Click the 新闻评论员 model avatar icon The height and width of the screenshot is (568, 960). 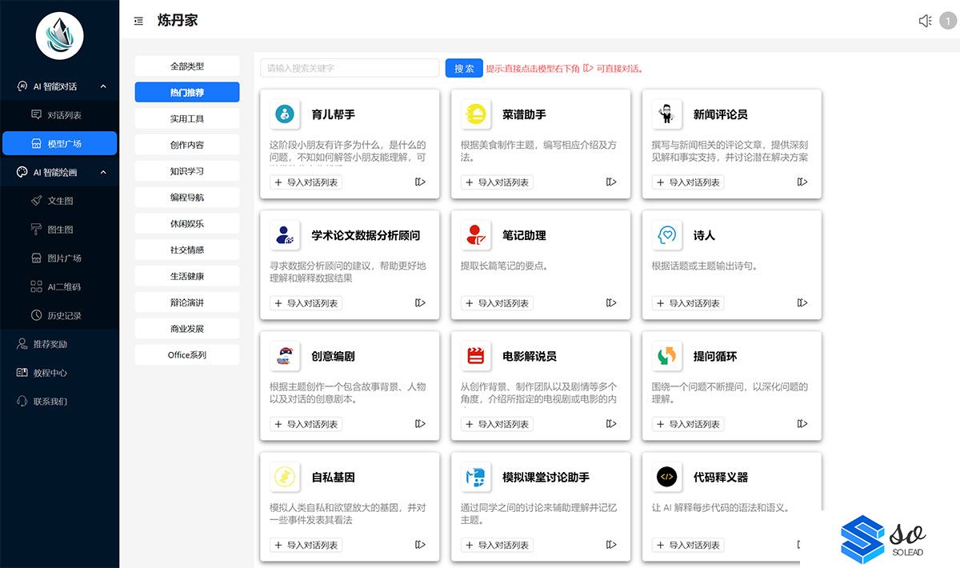coord(666,114)
